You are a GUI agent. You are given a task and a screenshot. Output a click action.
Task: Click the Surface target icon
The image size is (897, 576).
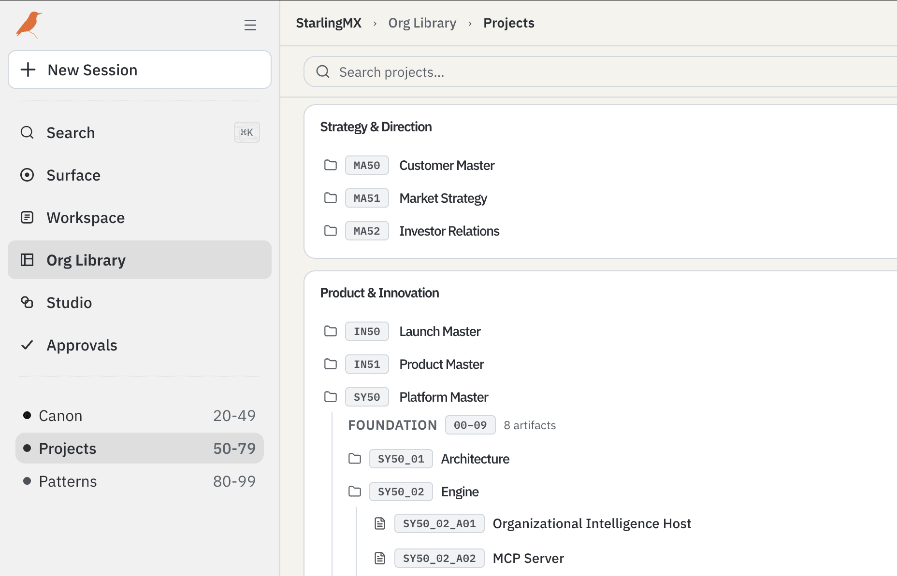click(x=27, y=175)
